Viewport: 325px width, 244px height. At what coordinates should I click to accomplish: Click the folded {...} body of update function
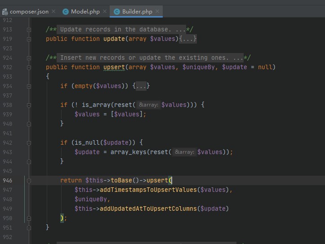pos(188,39)
